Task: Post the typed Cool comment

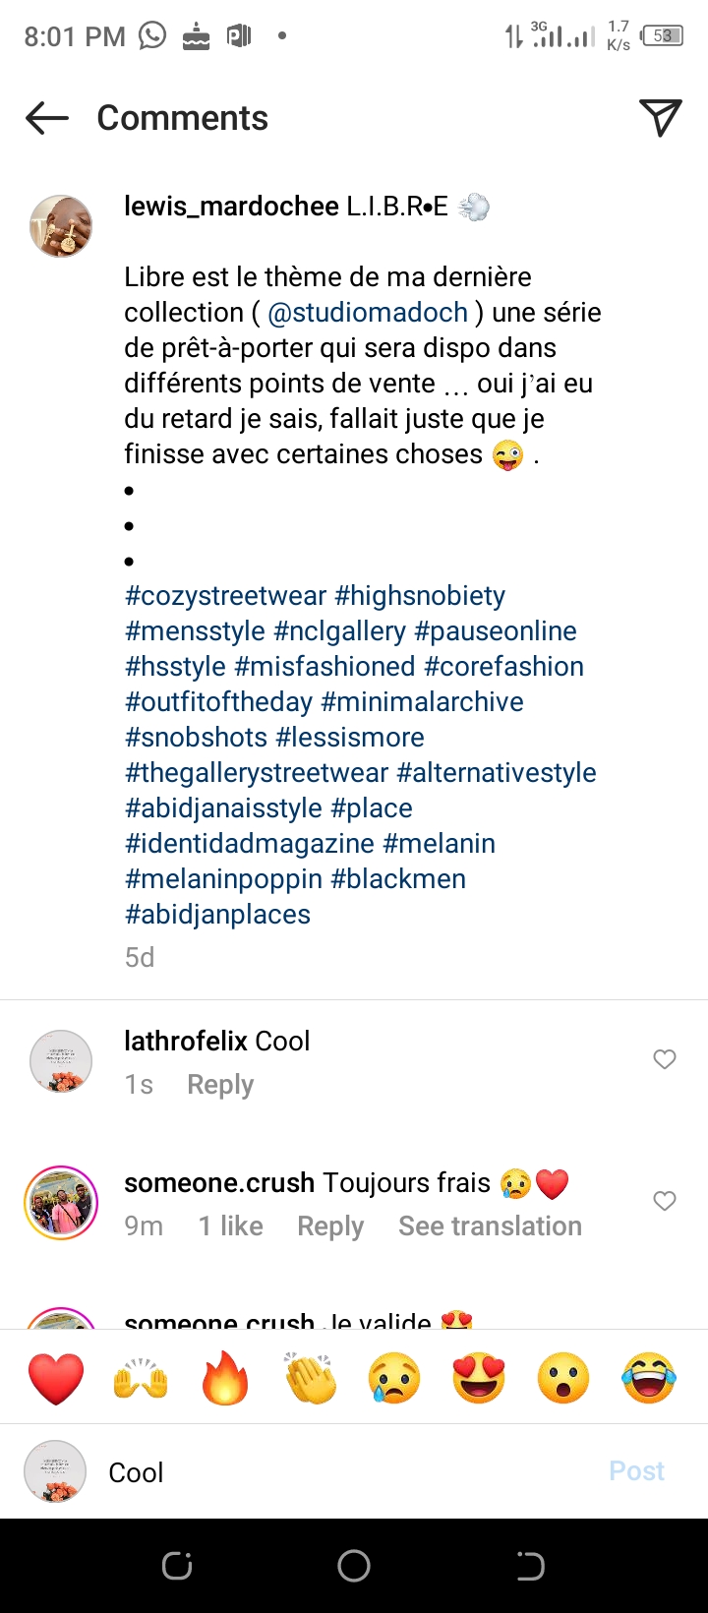Action: click(636, 1471)
